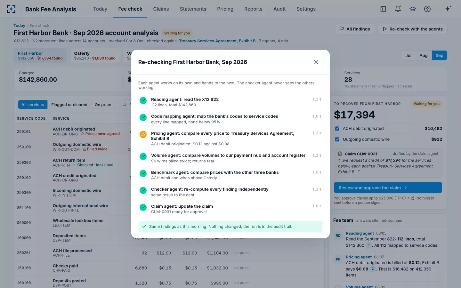Click checkmark icon in 'Same findings' banner
Viewport: 461px width, 288px height.
click(x=144, y=226)
